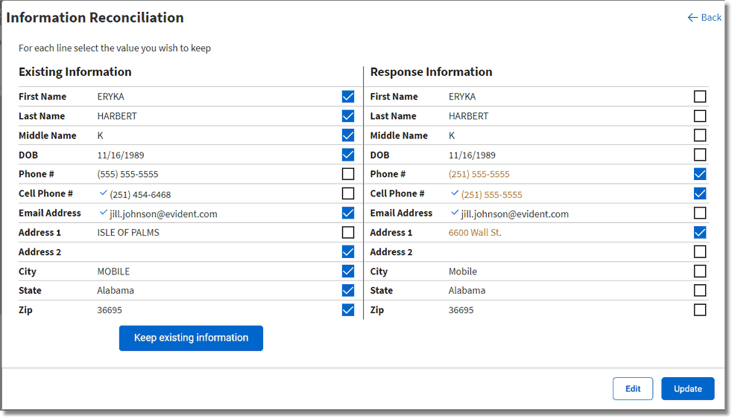Image resolution: width=732 pixels, height=418 pixels.
Task: Uncheck Existing Address 2 checkbox
Action: 348,251
